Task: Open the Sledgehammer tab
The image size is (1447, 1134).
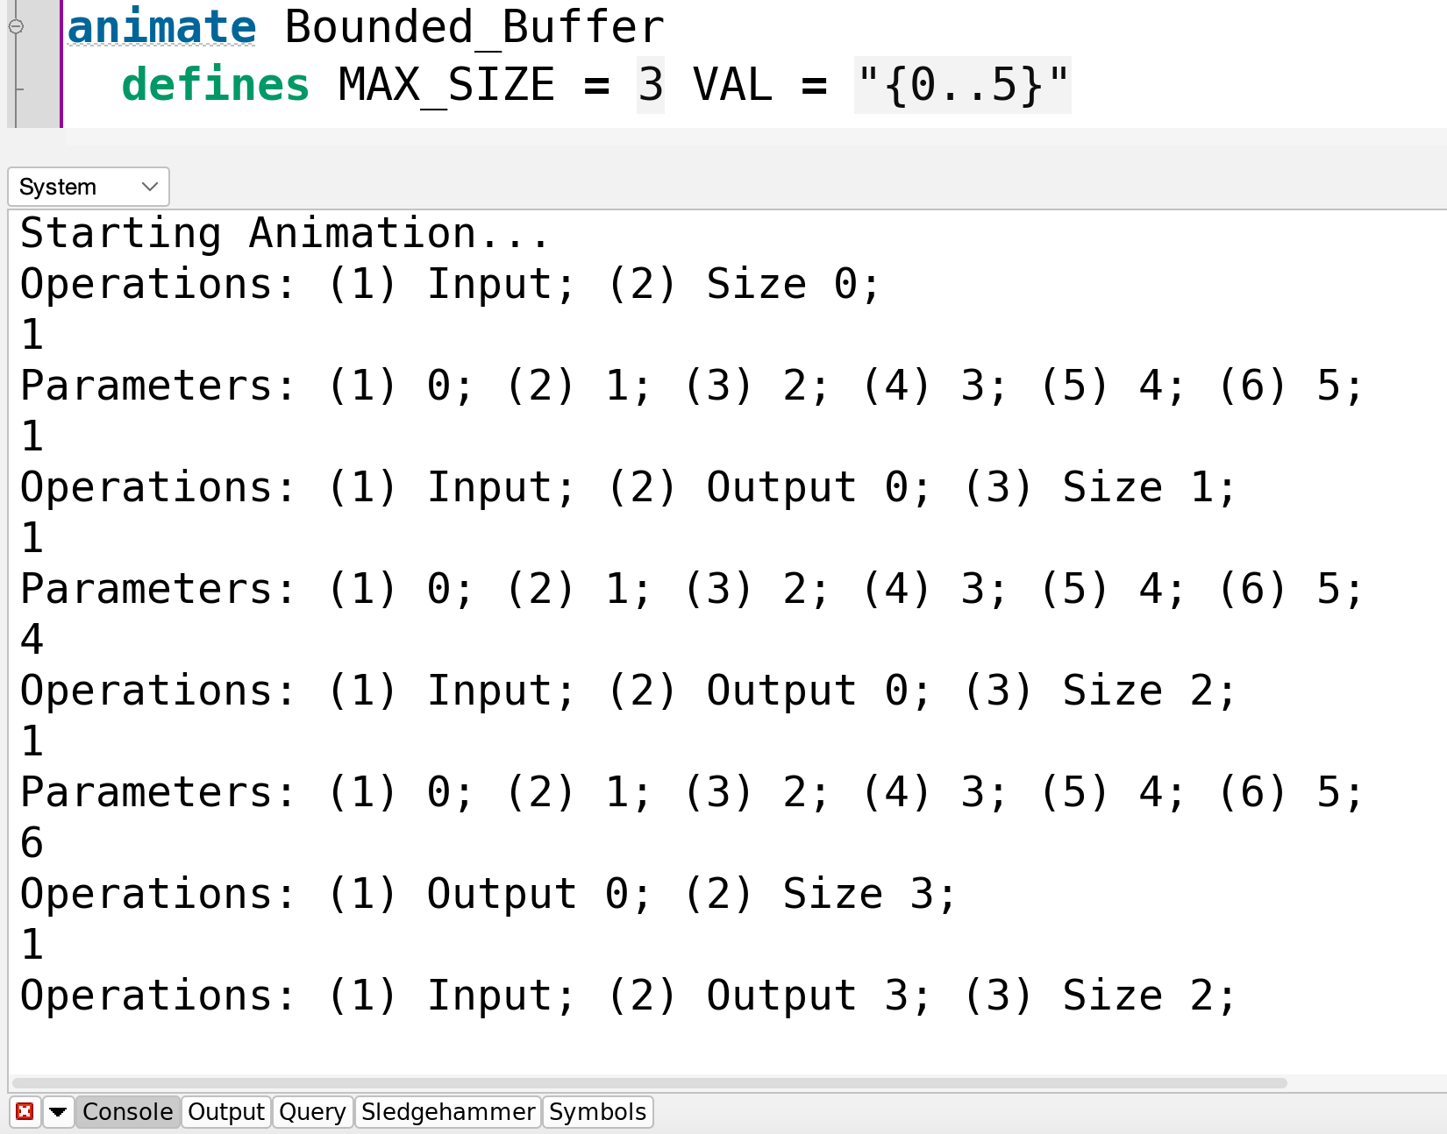Action: (448, 1112)
